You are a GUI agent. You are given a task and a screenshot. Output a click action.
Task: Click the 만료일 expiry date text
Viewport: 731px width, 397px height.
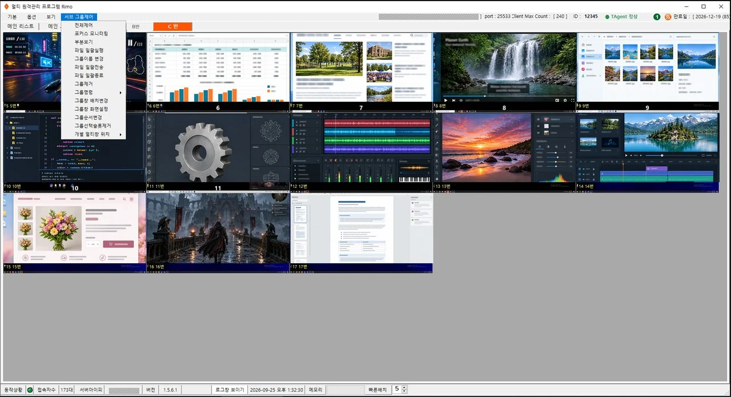pyautogui.click(x=702, y=17)
